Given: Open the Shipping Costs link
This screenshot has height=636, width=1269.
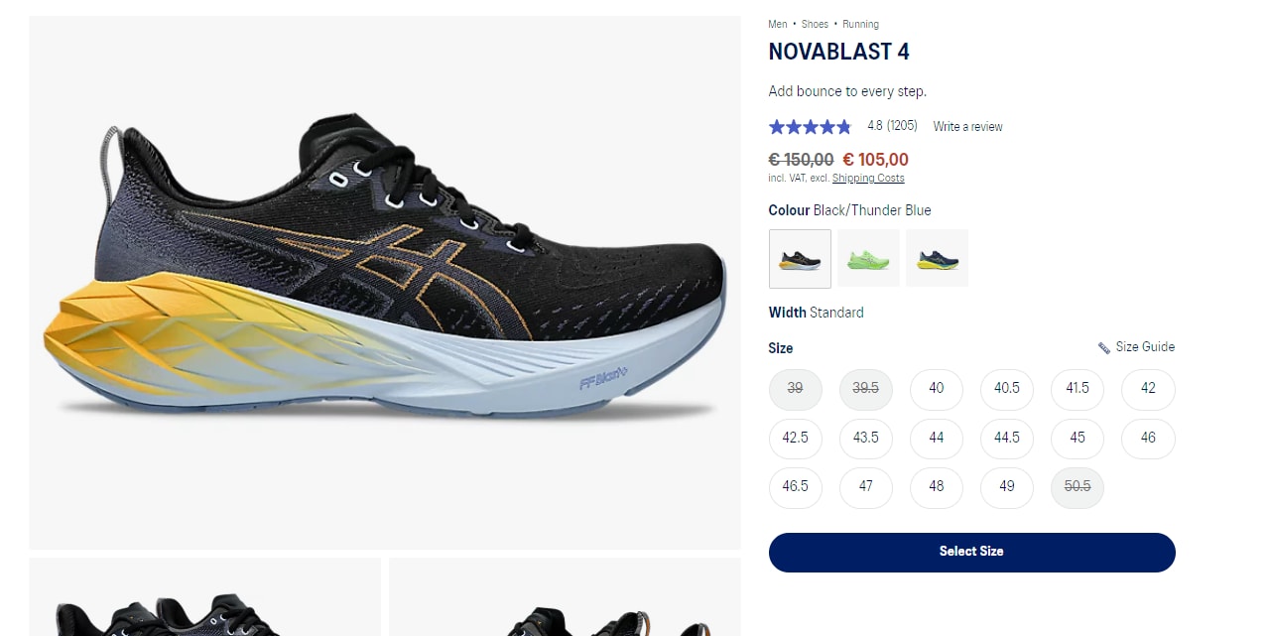Looking at the screenshot, I should (868, 179).
